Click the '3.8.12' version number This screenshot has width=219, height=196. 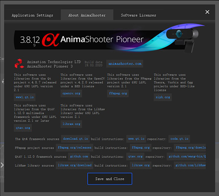click(x=30, y=40)
